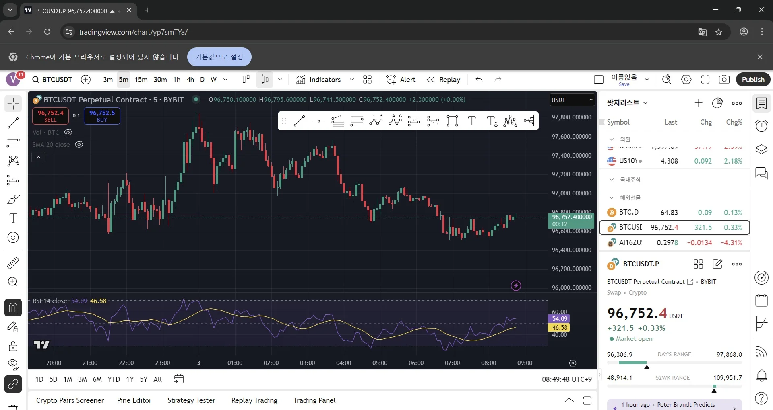
Task: Open the Pine Editor tab
Action: click(134, 400)
